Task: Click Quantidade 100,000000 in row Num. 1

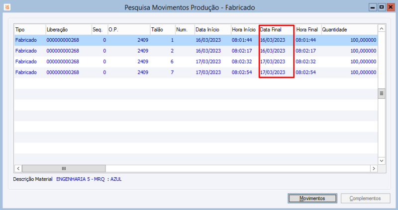Action: 363,40
